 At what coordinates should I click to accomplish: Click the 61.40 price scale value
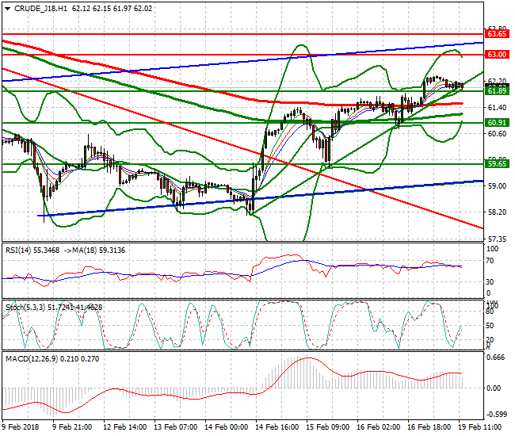[497, 108]
